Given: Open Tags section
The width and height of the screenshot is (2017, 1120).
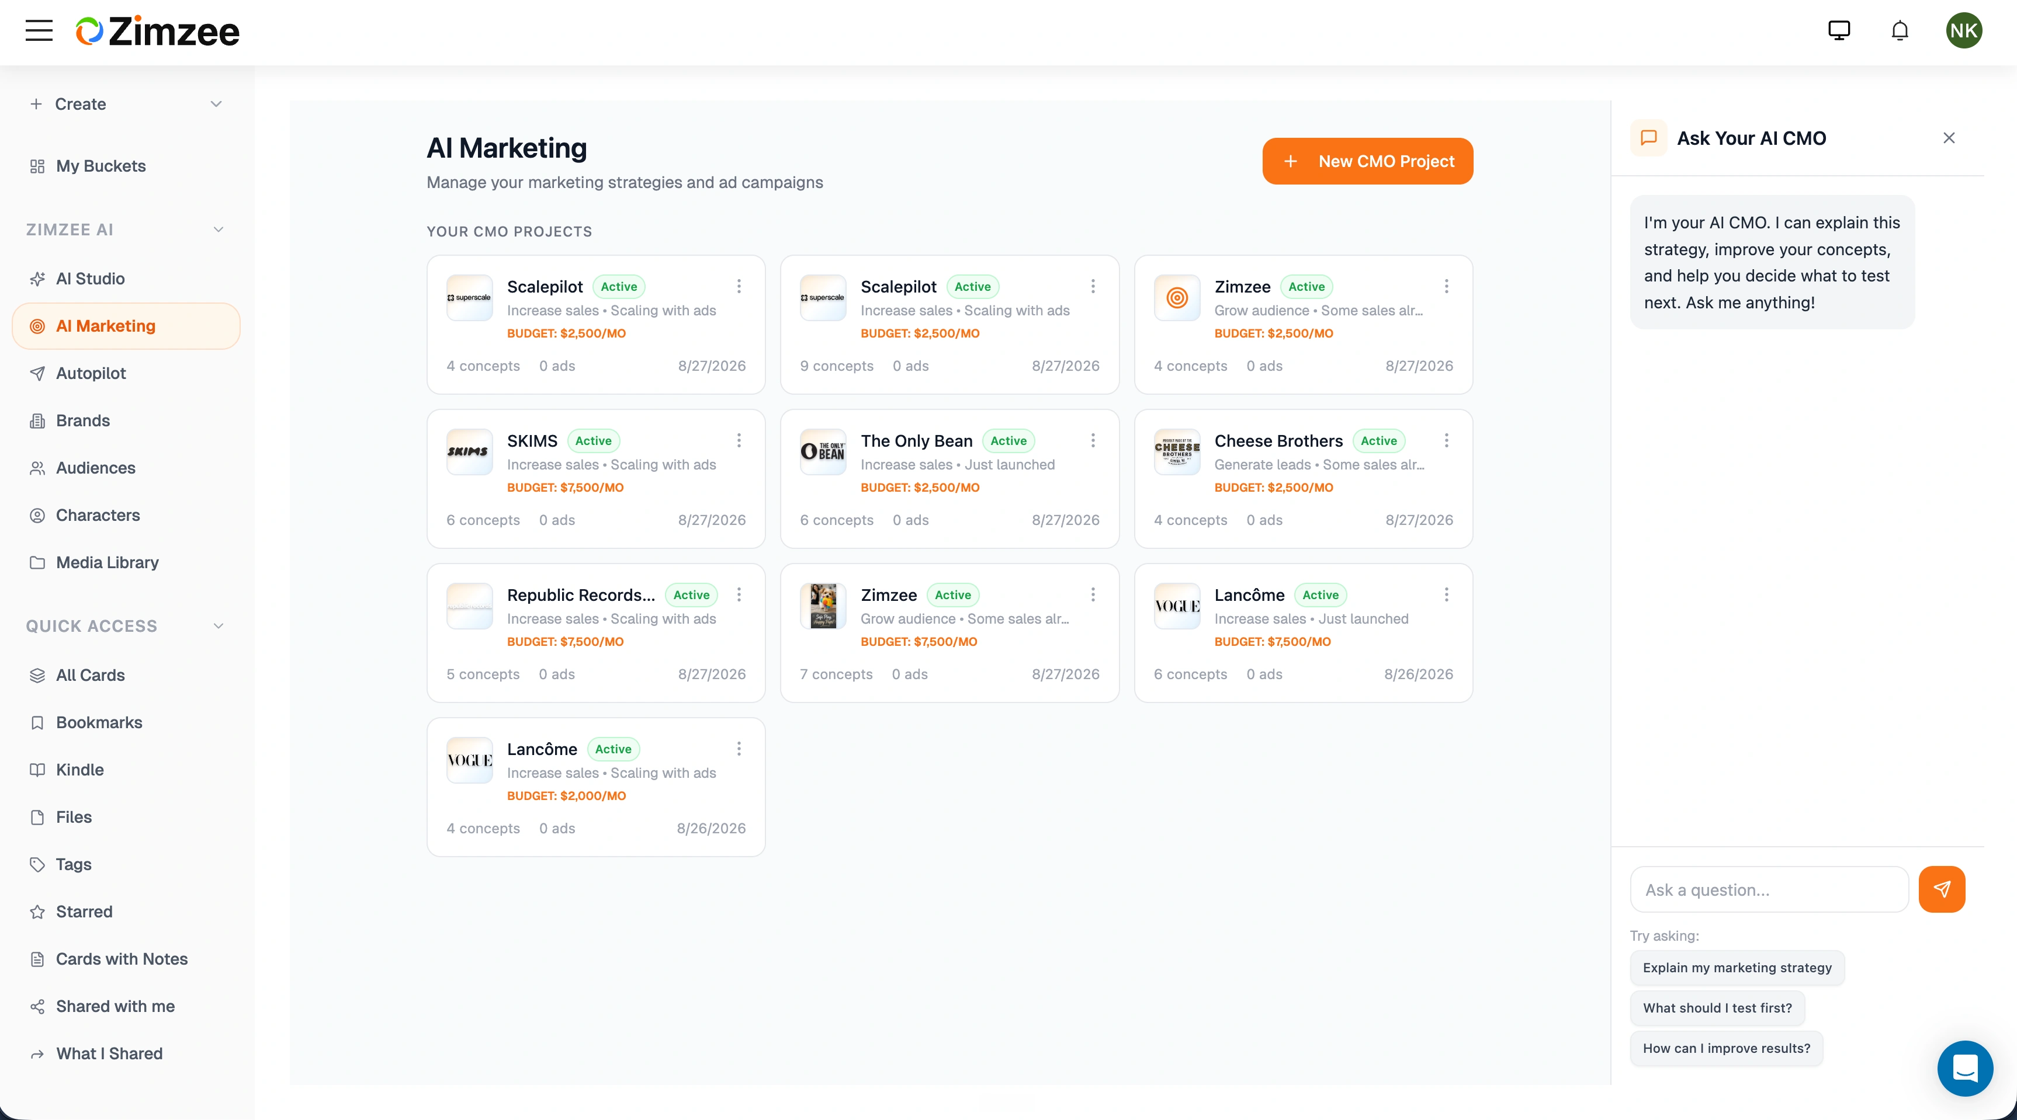Looking at the screenshot, I should coord(126,865).
